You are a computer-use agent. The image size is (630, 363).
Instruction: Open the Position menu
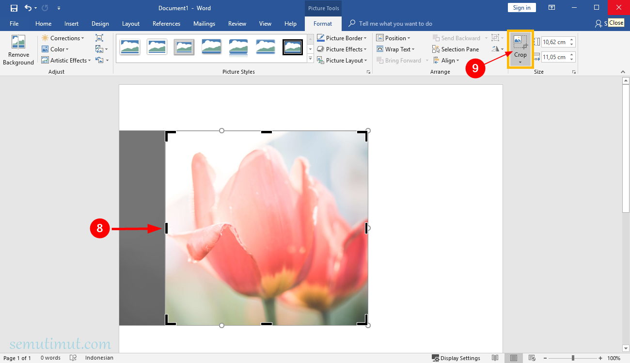coord(394,38)
